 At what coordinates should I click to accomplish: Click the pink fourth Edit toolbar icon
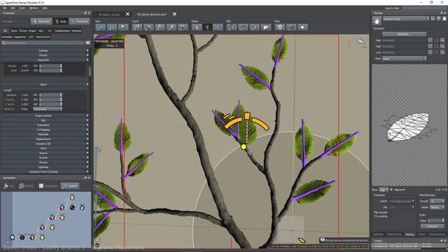coord(266,27)
